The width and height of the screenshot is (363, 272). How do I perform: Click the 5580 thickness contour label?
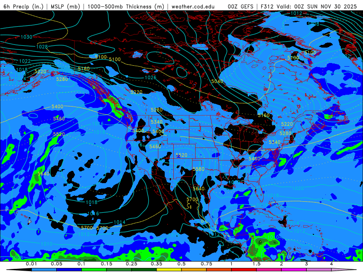199,169
